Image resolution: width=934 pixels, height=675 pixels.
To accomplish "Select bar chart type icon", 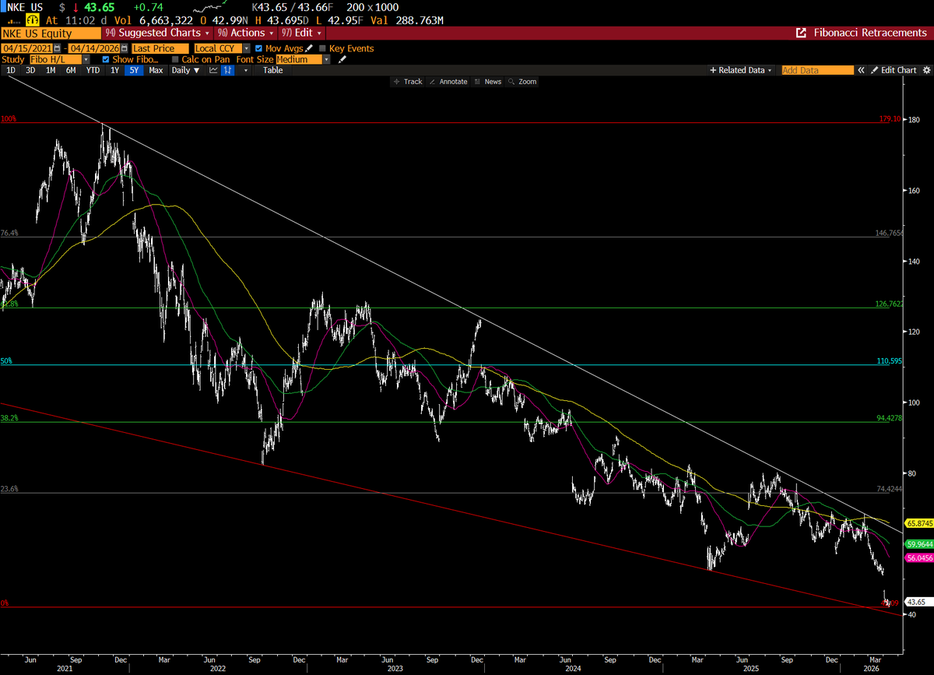I will pyautogui.click(x=228, y=70).
